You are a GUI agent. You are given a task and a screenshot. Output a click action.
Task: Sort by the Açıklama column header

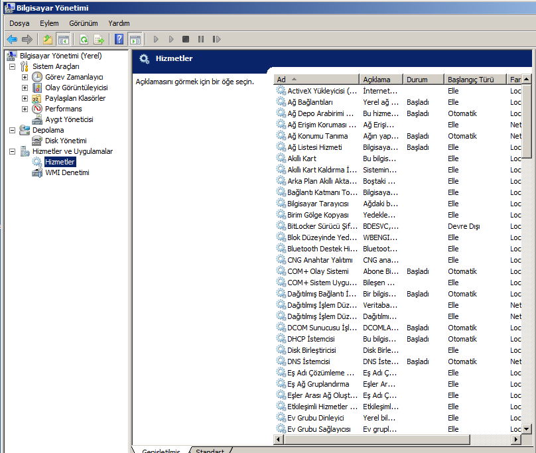coord(381,80)
